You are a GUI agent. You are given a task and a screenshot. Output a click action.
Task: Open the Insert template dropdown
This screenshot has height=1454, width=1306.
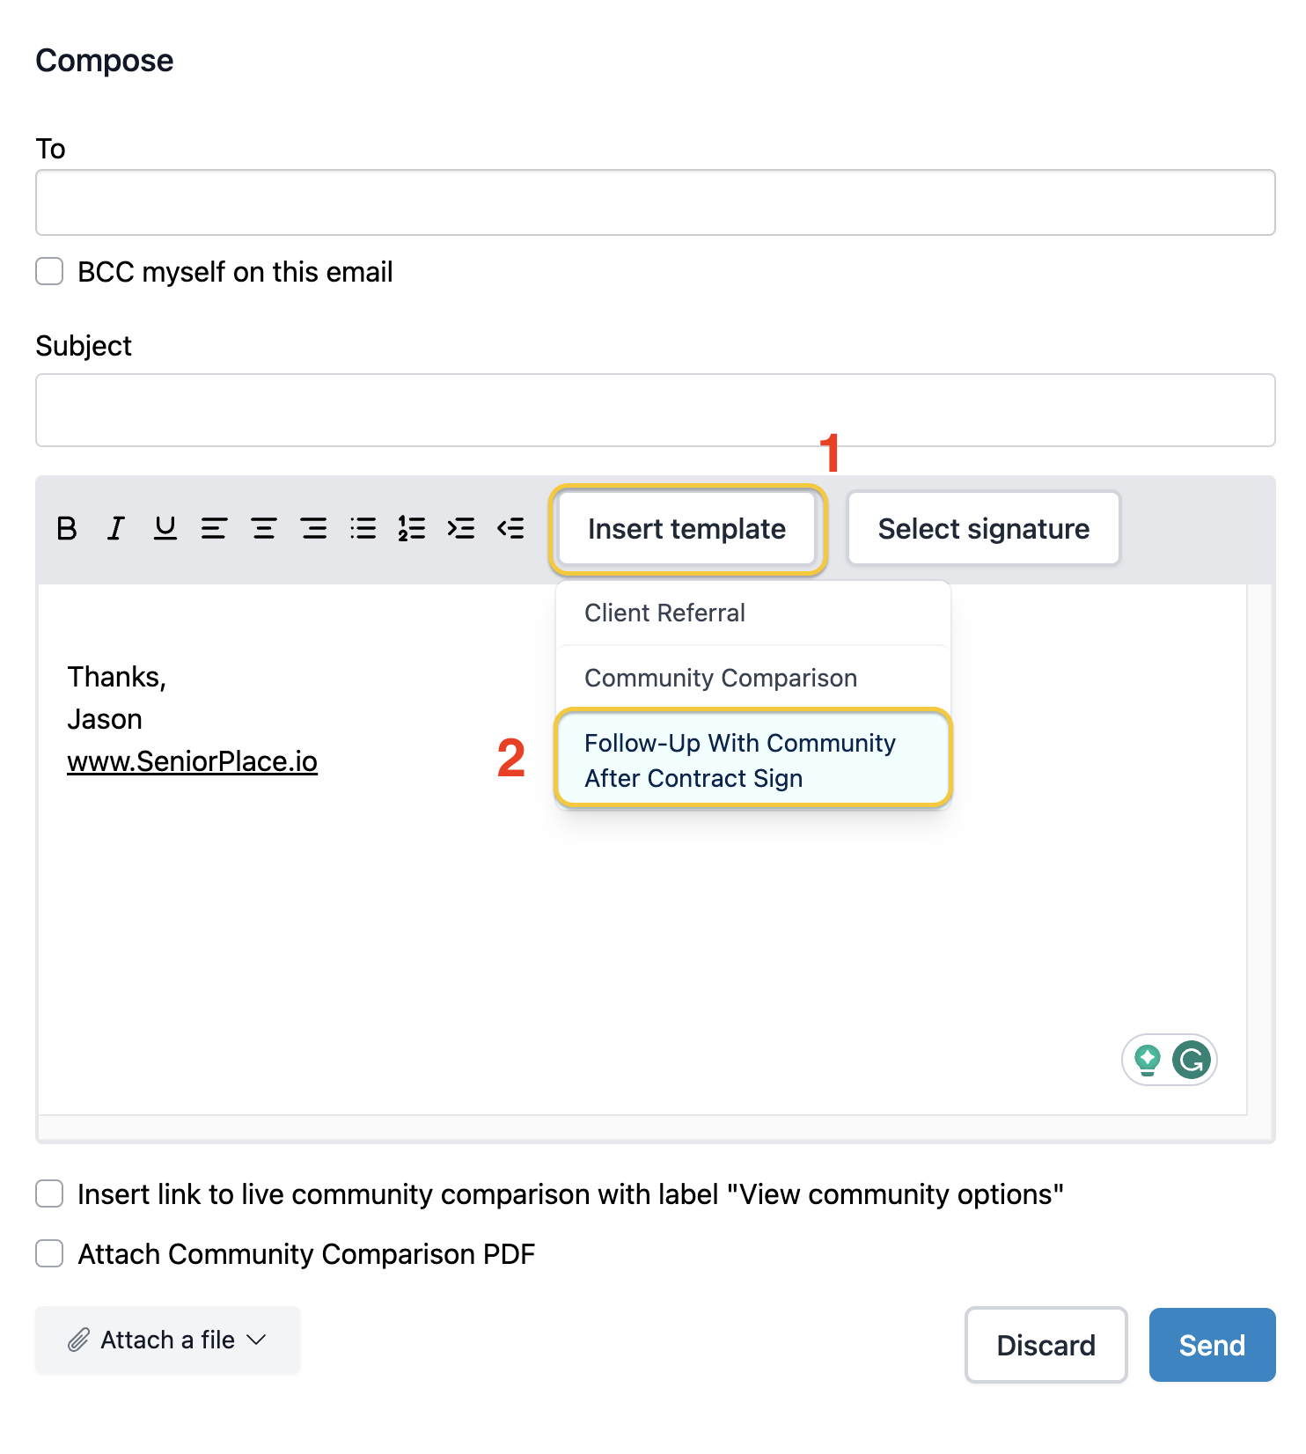(687, 528)
